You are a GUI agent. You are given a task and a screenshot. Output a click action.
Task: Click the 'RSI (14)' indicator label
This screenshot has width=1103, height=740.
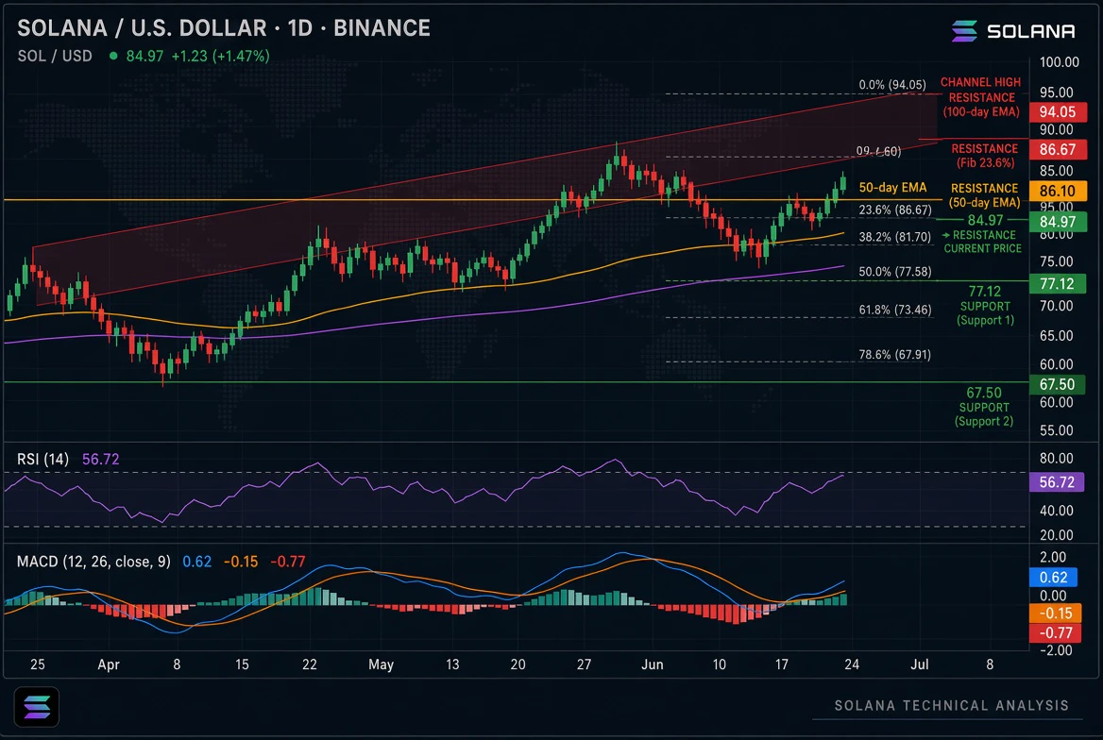point(42,460)
